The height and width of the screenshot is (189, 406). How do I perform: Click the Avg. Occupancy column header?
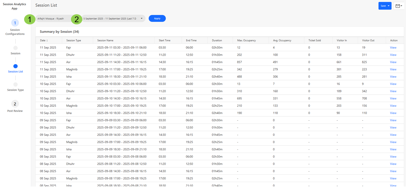(x=282, y=41)
